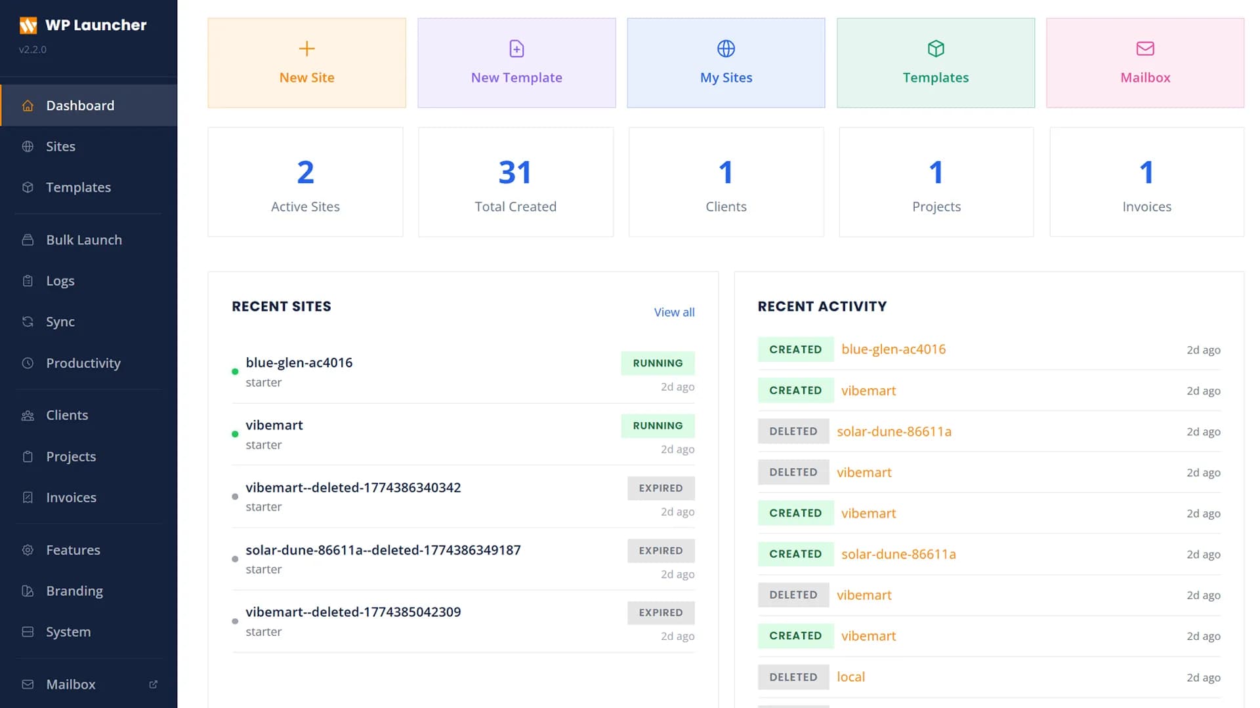Open vibemart running site in Recent Sites

pos(463,435)
